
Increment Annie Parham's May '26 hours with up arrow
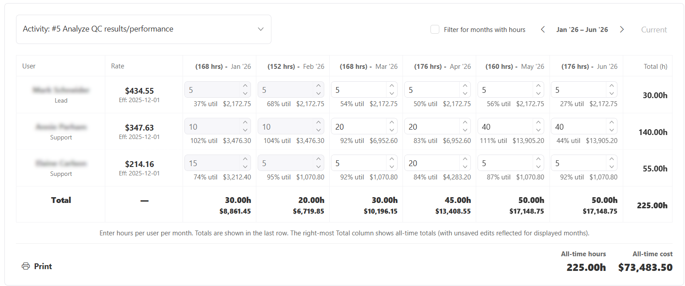point(539,123)
